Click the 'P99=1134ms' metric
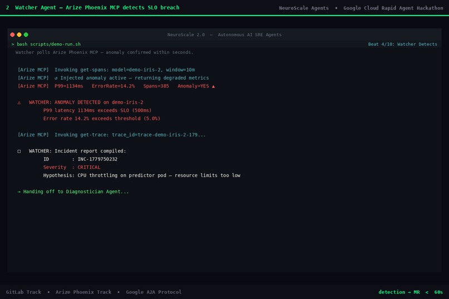This screenshot has width=449, height=299. [69, 86]
